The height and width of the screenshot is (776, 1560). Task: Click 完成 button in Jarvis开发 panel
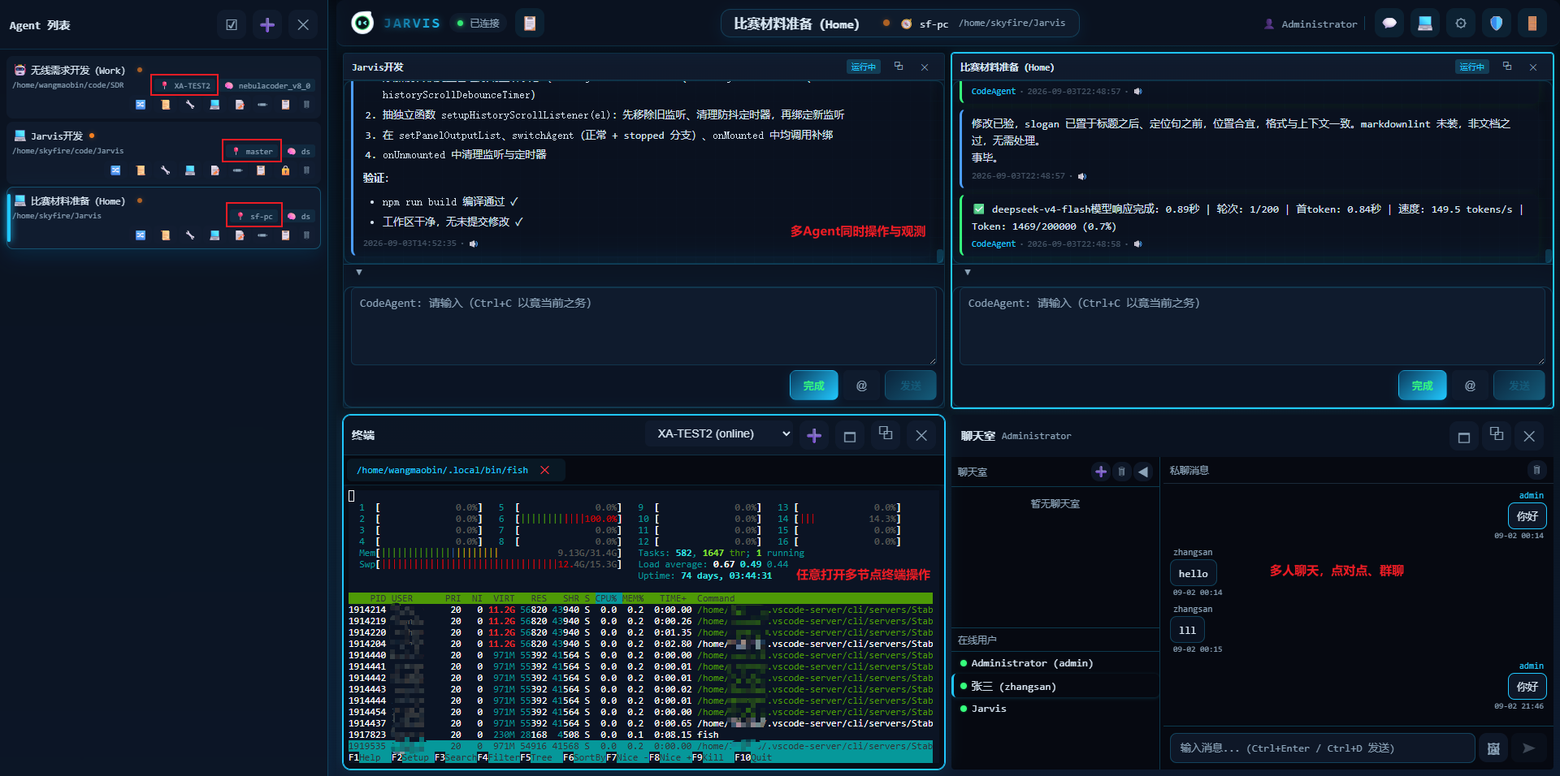814,386
